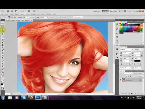Viewport: 145px width, 109px height.
Task: Open the anti-aliasing method dropdown
Action: coord(138,68)
